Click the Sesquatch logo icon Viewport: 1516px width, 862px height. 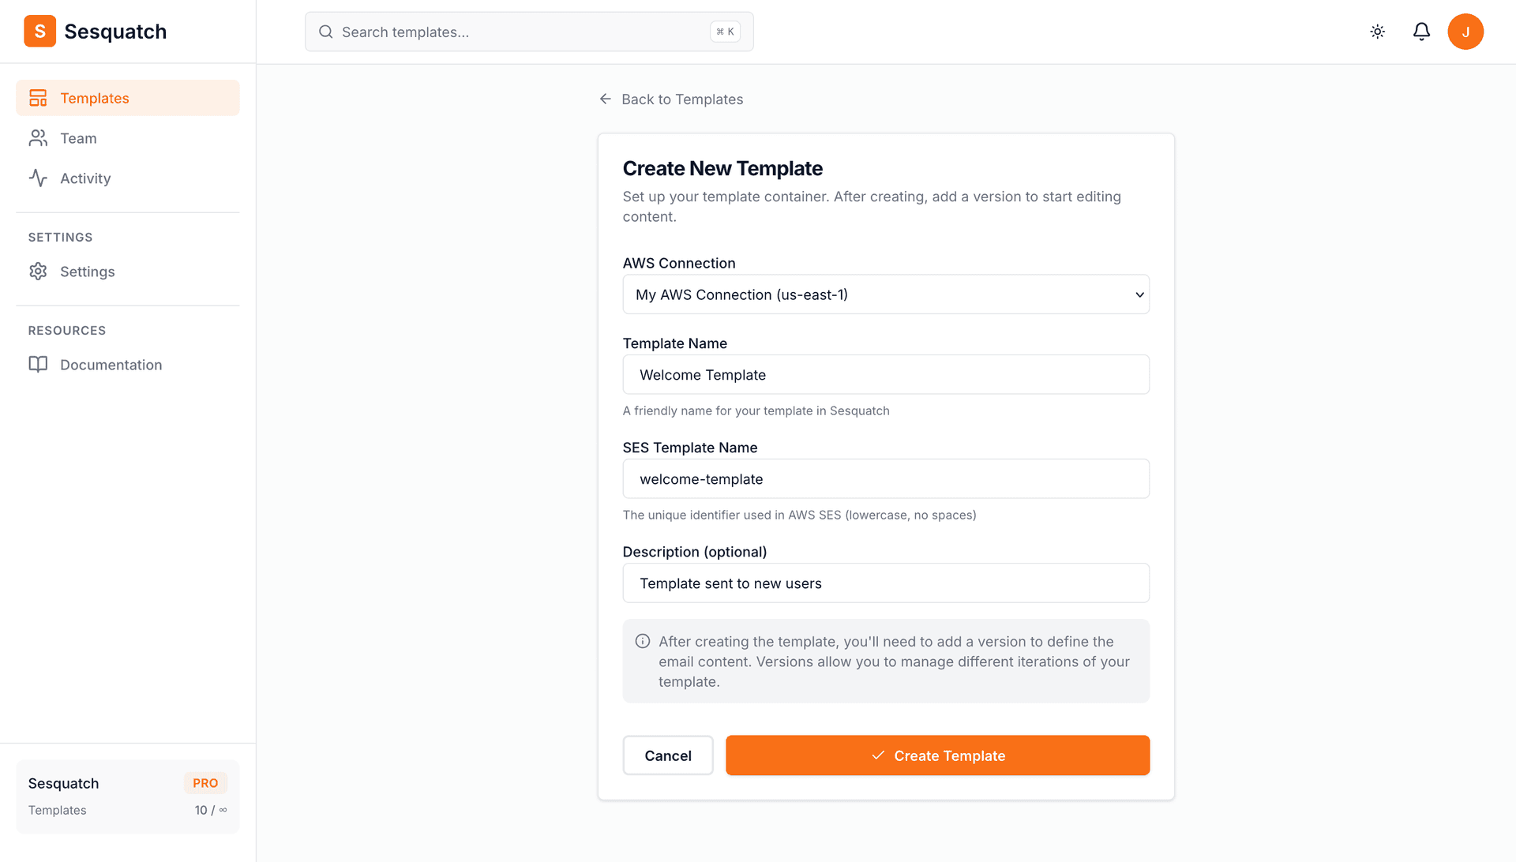pos(39,32)
